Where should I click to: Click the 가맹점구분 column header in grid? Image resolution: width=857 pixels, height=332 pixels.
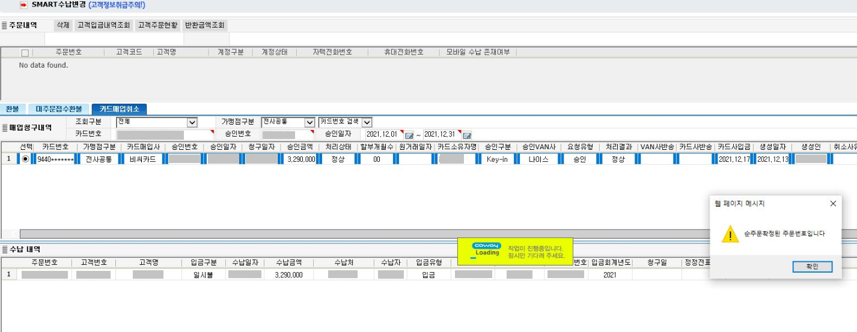coord(99,147)
